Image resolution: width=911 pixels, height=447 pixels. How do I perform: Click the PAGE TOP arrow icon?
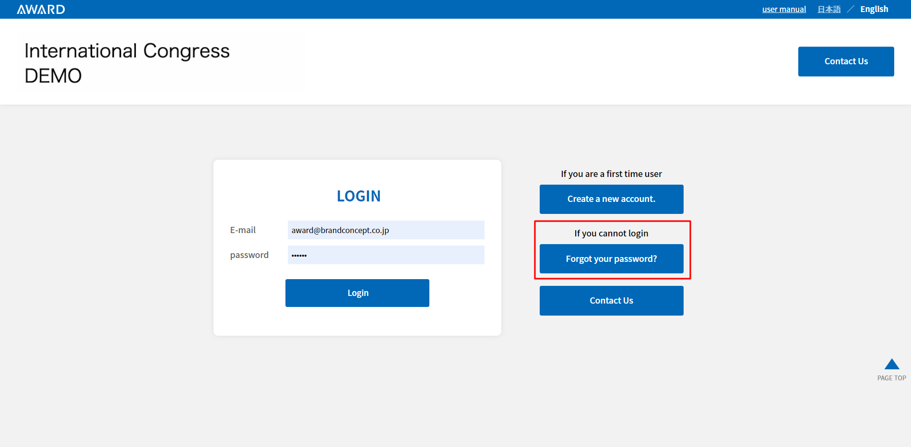coord(892,365)
